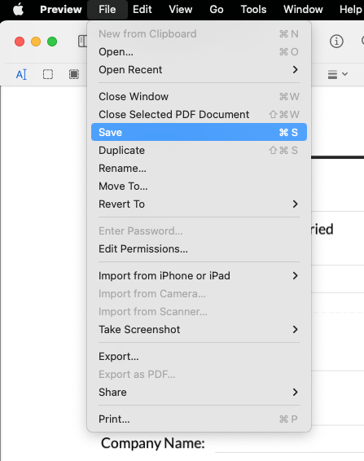
Task: Expand Import from iPhone or iPad submenu
Action: click(x=199, y=276)
